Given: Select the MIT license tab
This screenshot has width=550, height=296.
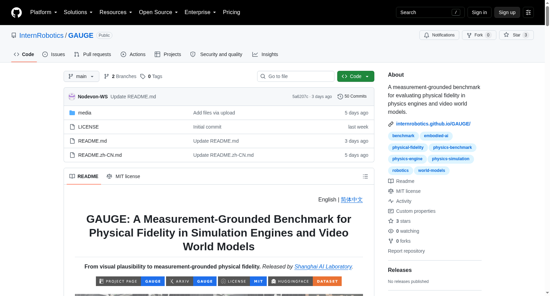Looking at the screenshot, I should coord(123,176).
